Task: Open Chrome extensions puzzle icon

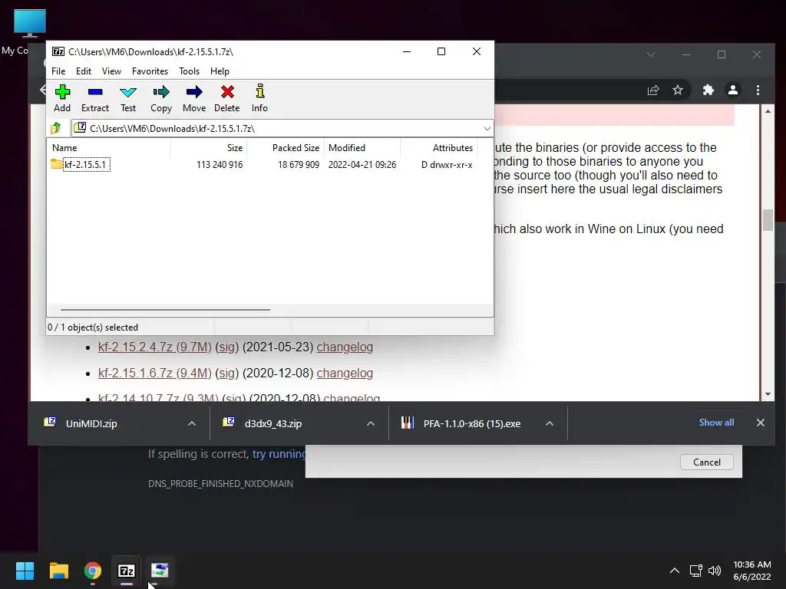Action: [708, 90]
